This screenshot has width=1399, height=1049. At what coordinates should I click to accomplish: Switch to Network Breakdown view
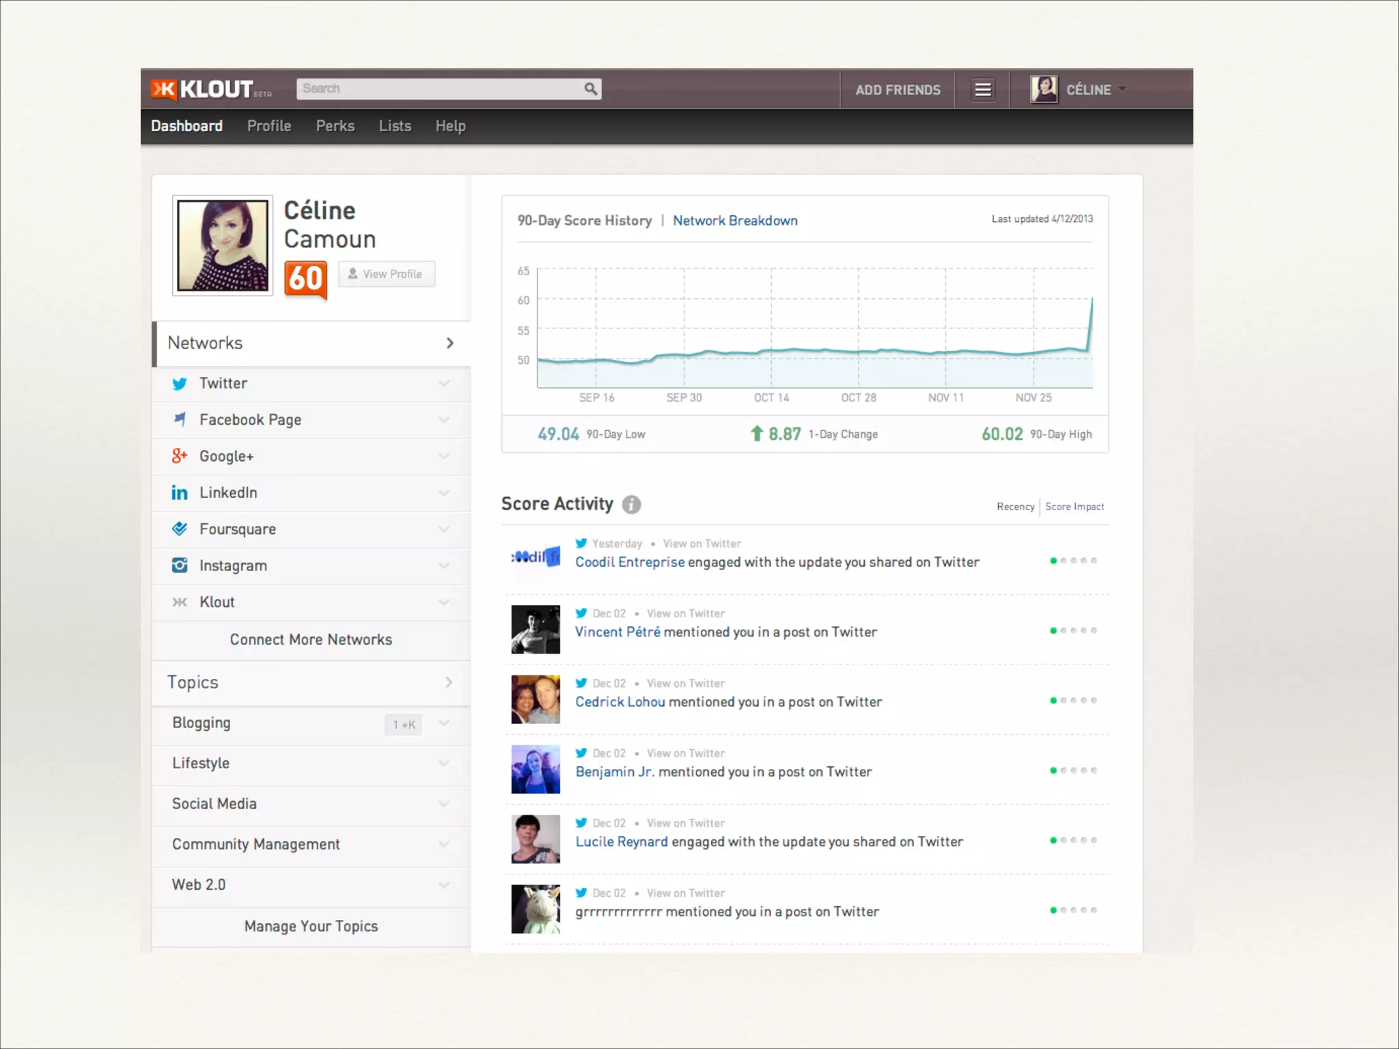[x=735, y=221]
